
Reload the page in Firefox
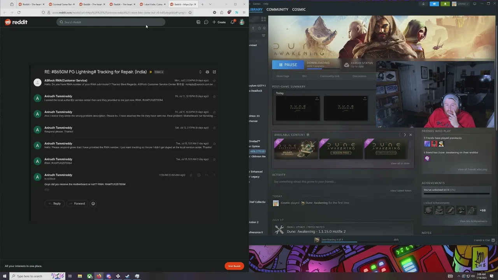(19, 12)
